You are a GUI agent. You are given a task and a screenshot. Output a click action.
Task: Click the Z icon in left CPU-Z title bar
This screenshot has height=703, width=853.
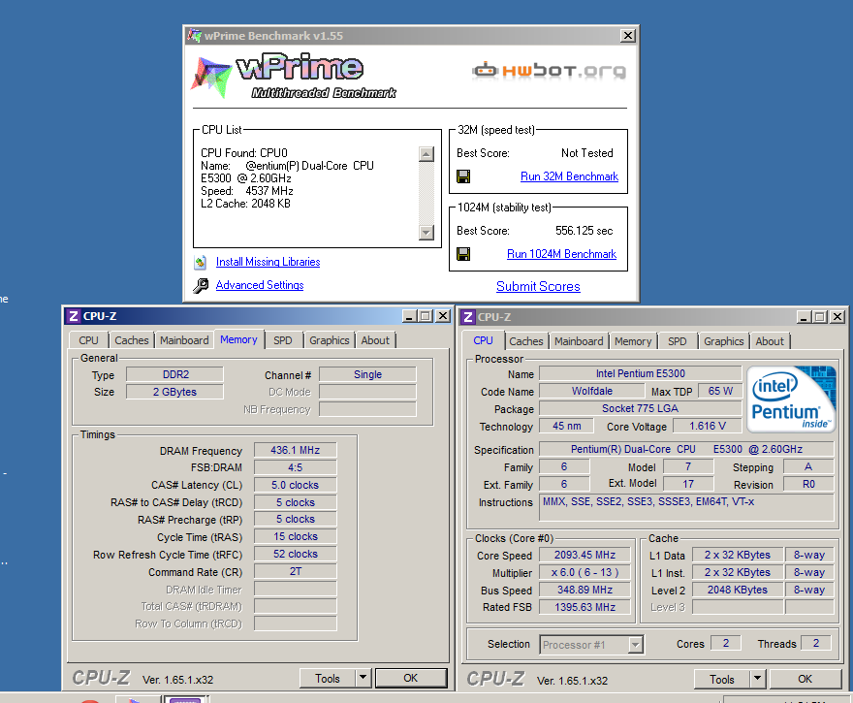pyautogui.click(x=74, y=316)
